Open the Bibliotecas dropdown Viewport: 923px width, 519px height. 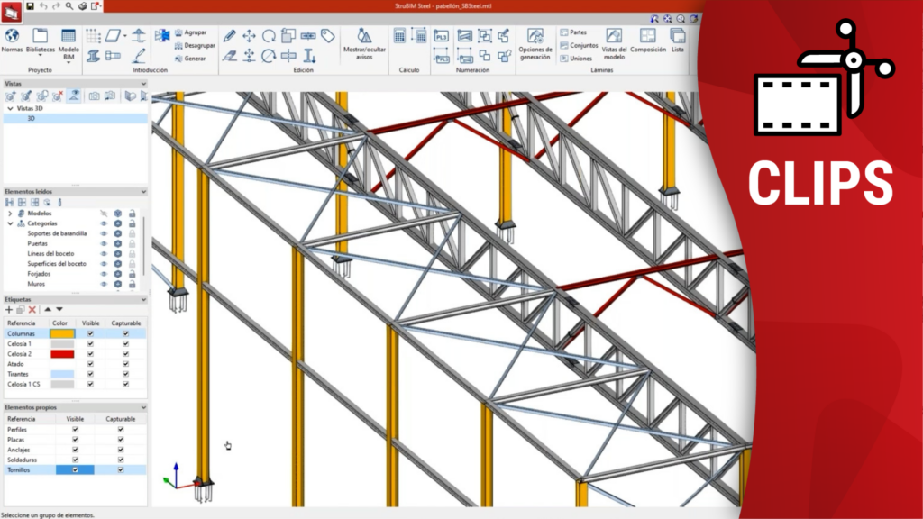[x=40, y=42]
